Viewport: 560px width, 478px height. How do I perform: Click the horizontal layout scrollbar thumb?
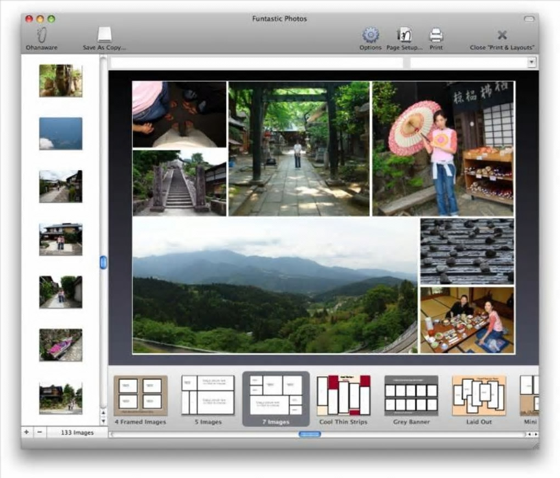[310, 434]
